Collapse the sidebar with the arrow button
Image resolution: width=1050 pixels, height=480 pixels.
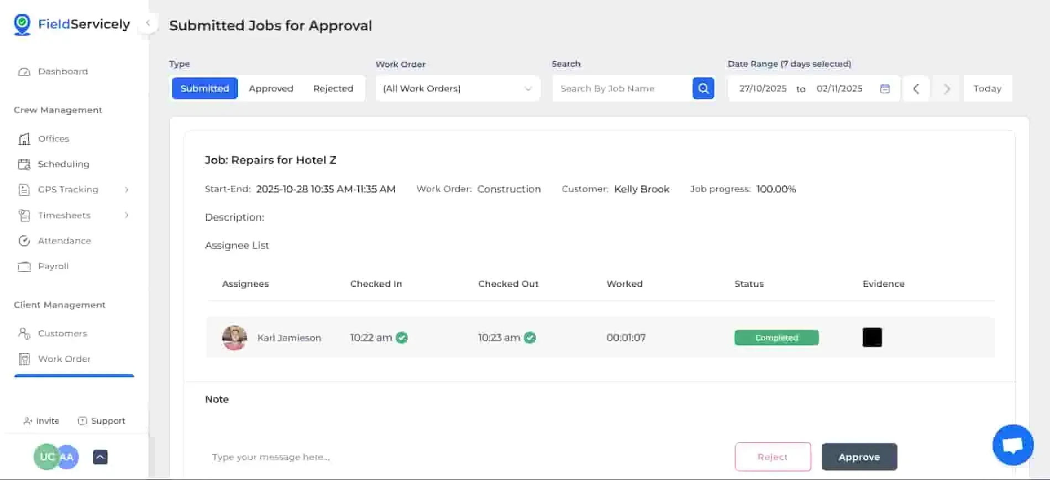(148, 23)
